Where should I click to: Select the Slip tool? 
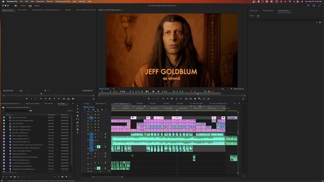coord(77,119)
